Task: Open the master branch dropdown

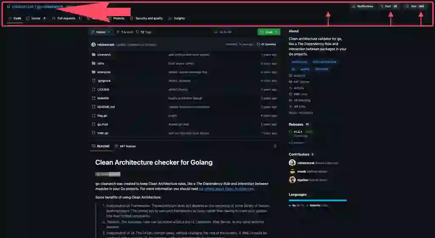Action: pyautogui.click(x=101, y=32)
